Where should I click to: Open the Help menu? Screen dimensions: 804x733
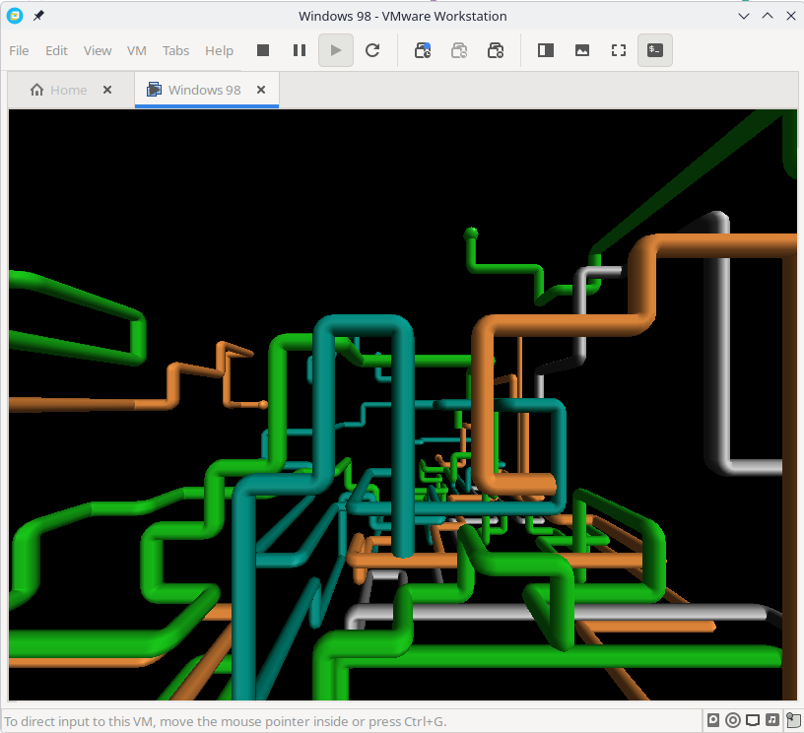pyautogui.click(x=219, y=51)
